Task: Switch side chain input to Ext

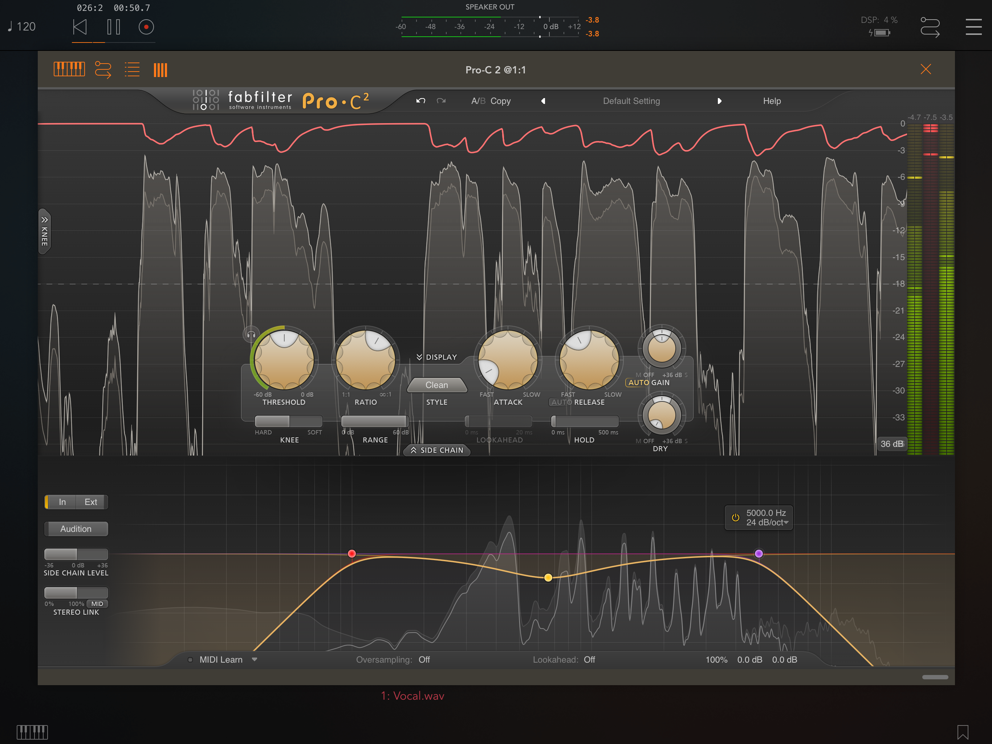Action: (90, 502)
